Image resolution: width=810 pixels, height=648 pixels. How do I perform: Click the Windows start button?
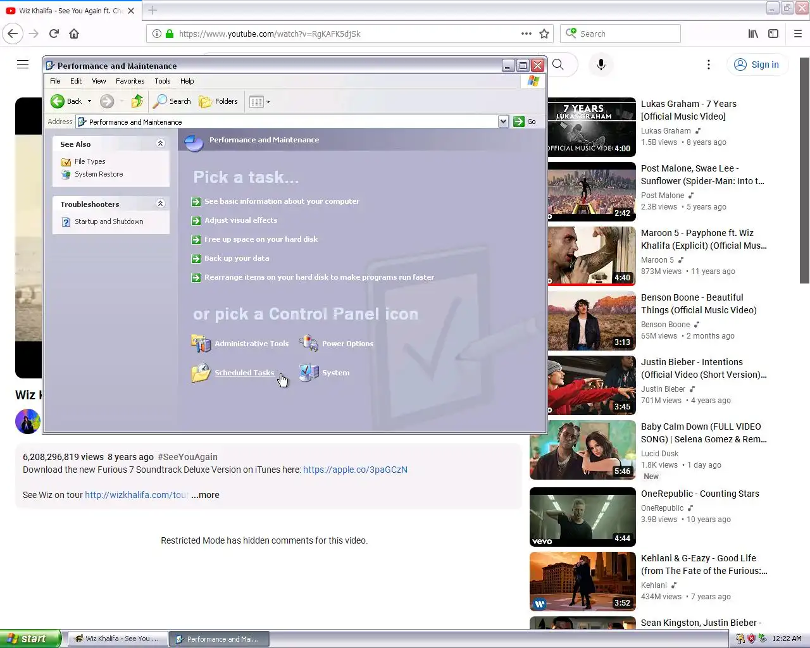pos(30,639)
